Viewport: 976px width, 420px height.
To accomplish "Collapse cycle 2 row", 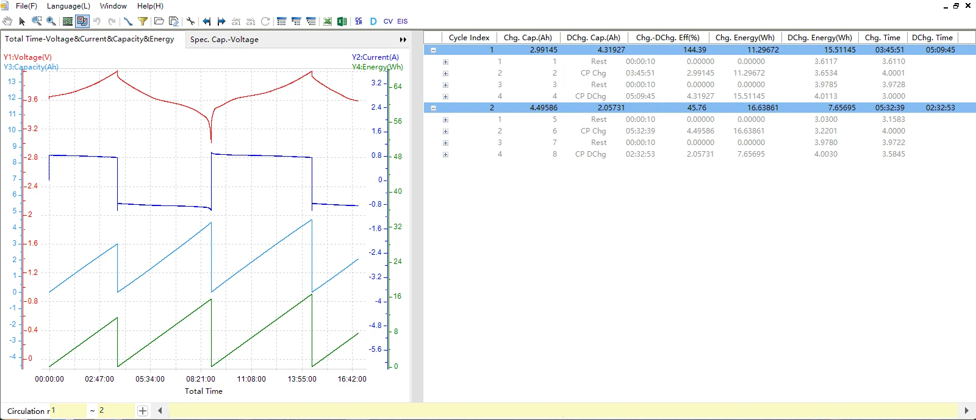I will [434, 108].
